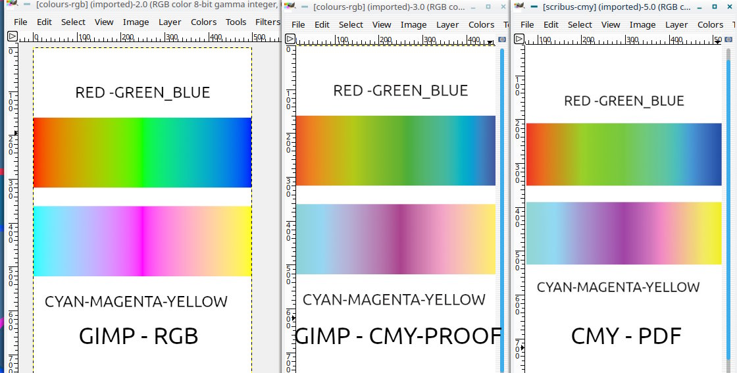The image size is (737, 373).
Task: Click cyan-magenta-yellow gradient in CMY-PROOF image
Action: tap(395, 239)
